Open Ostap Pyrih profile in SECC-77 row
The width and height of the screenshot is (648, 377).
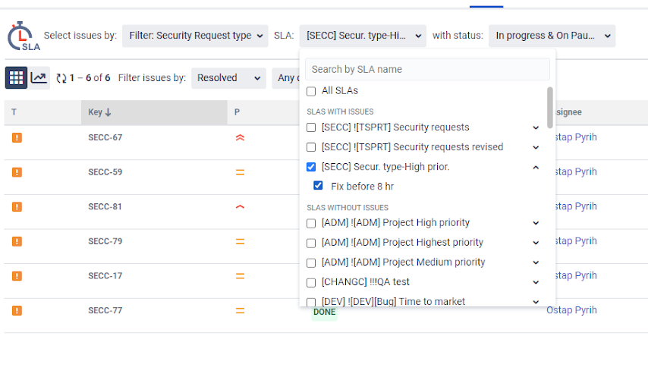pos(571,310)
